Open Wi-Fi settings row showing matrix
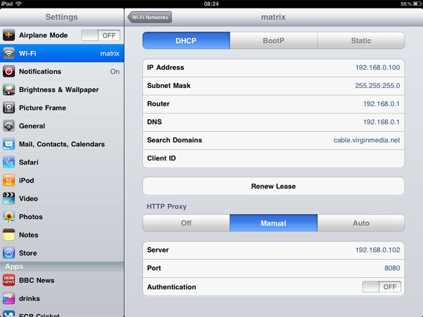Screen dimensions: 423x317 point(62,53)
